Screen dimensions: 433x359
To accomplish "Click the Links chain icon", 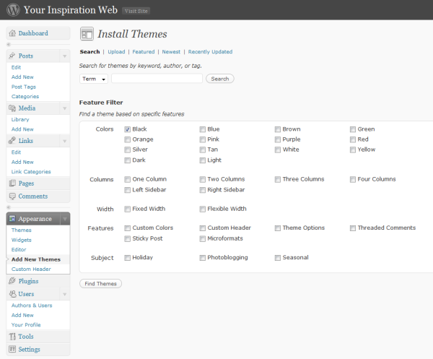I will (12, 140).
